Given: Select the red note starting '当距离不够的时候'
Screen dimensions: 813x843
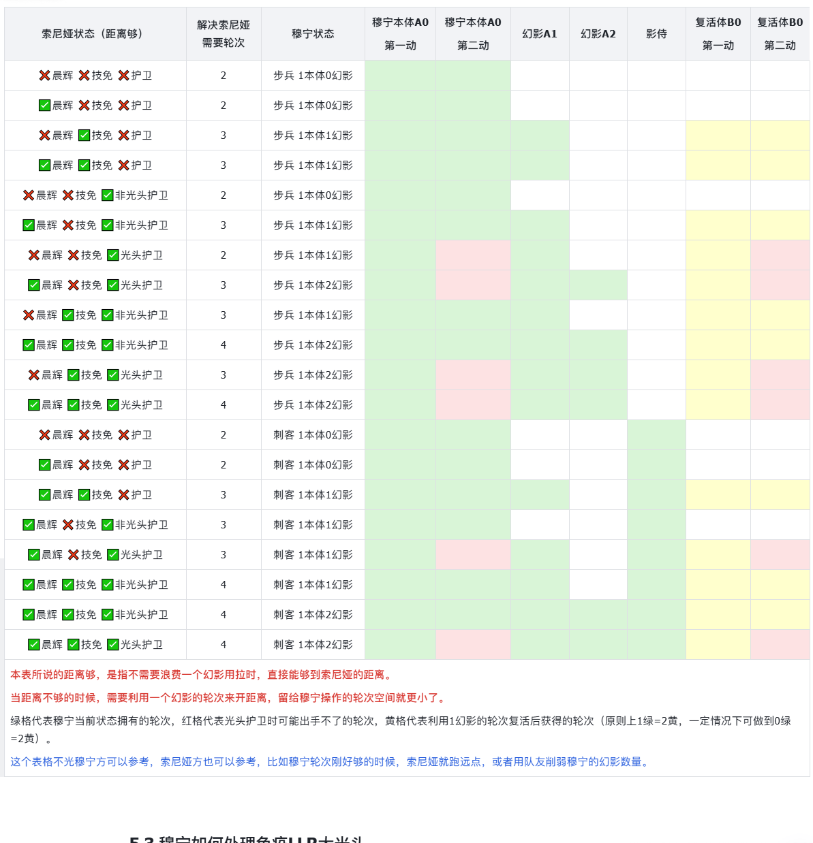Looking at the screenshot, I should (229, 698).
